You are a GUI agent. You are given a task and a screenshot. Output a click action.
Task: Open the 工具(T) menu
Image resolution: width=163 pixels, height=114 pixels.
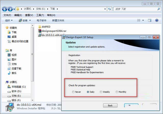40,15
